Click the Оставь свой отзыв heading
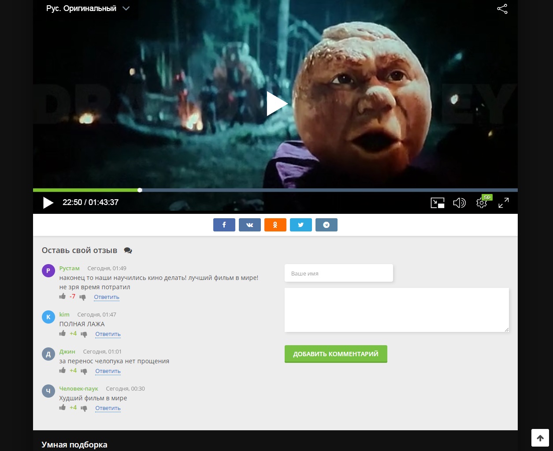The image size is (553, 451). 80,250
